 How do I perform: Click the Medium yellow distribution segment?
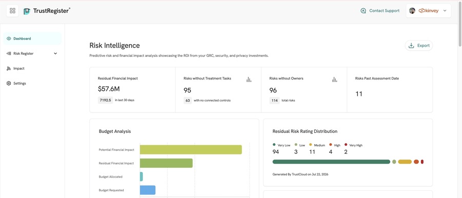(x=405, y=162)
